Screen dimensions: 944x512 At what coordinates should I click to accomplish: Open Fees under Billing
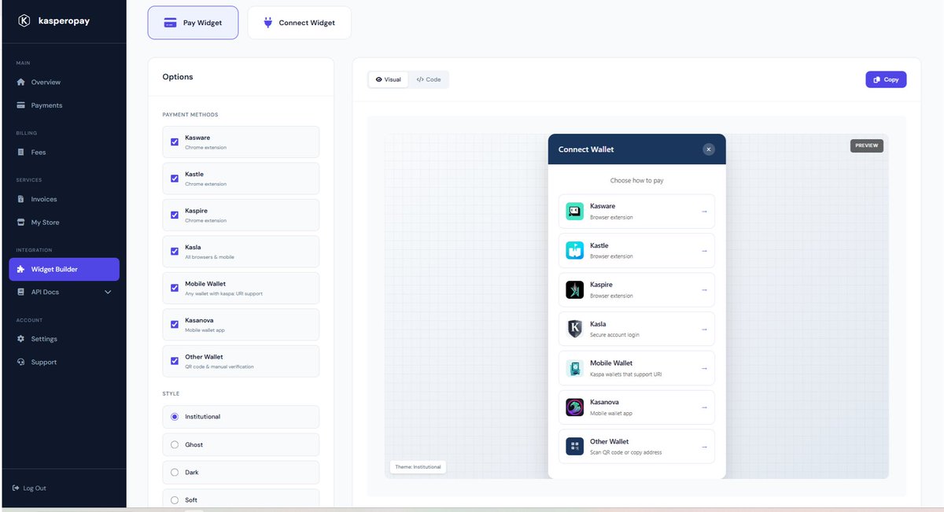pyautogui.click(x=64, y=152)
